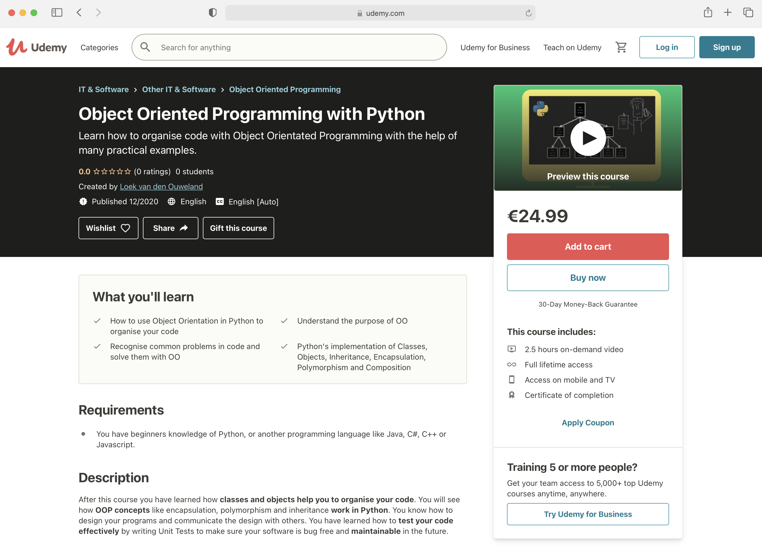The width and height of the screenshot is (762, 548).
Task: Open the shopping cart icon
Action: tap(621, 47)
